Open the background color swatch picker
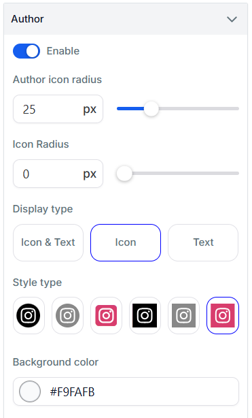 click(x=30, y=391)
